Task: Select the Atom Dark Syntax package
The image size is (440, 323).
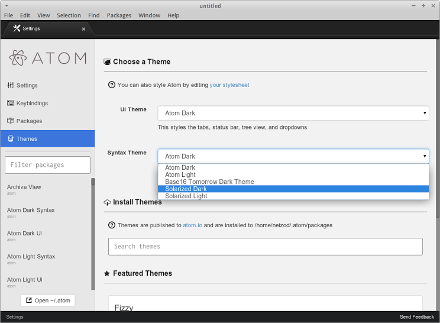Action: pos(46,213)
